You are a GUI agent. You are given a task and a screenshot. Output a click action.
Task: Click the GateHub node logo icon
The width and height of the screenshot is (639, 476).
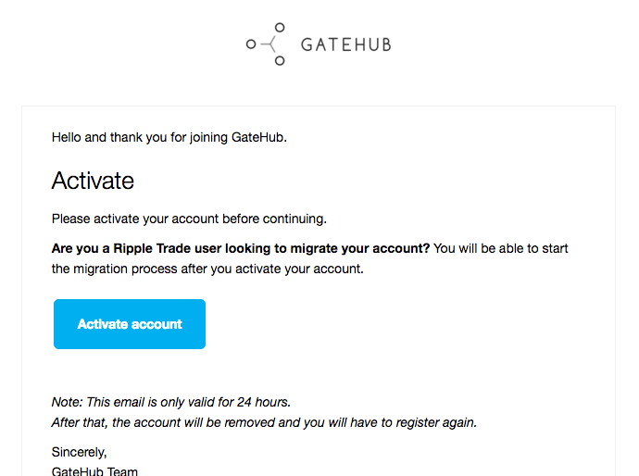[267, 44]
